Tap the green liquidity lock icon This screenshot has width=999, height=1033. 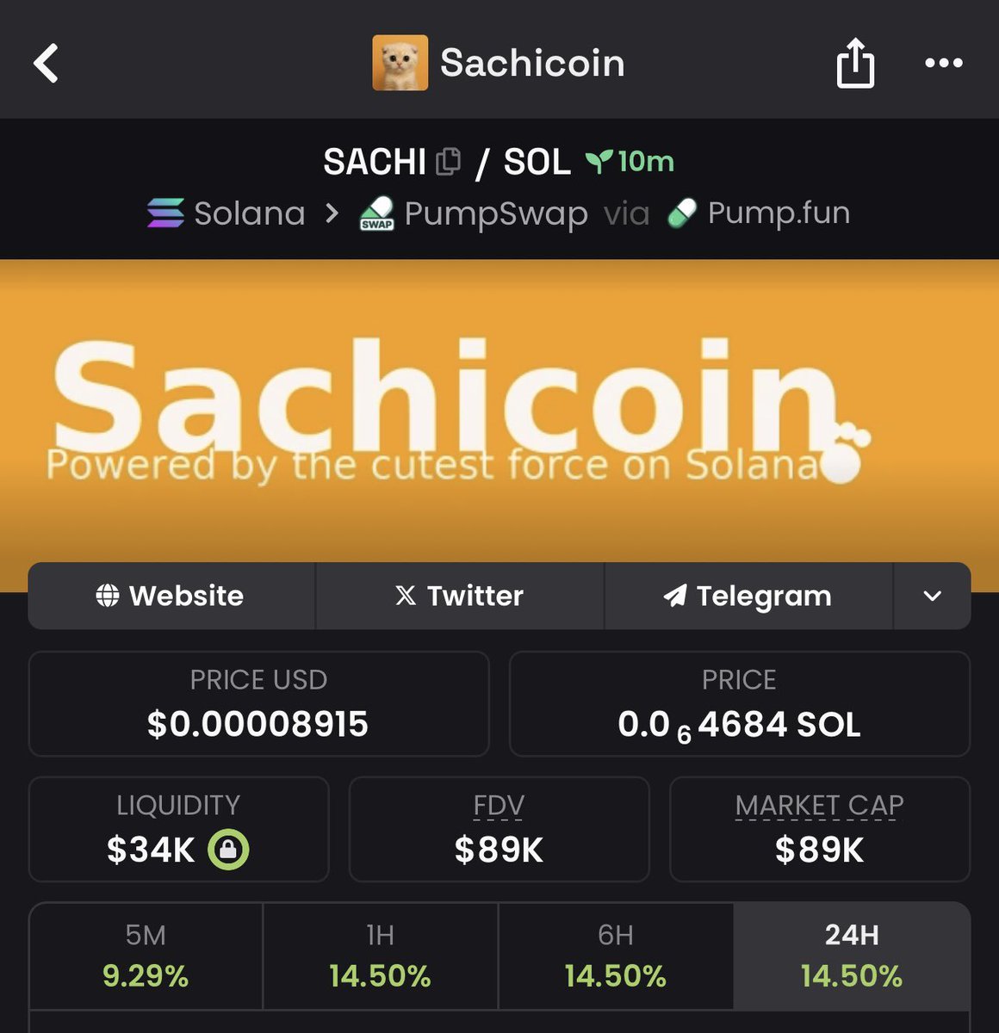228,850
